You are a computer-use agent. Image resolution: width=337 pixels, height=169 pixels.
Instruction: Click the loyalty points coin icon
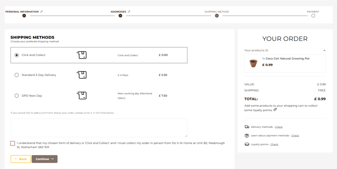[247, 144]
